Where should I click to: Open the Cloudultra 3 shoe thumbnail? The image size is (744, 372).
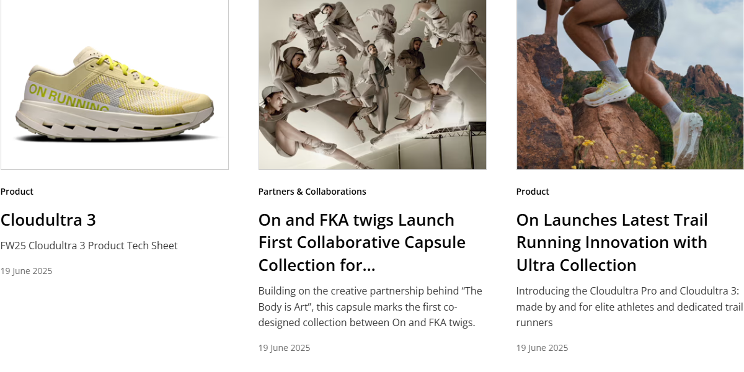coord(115,84)
